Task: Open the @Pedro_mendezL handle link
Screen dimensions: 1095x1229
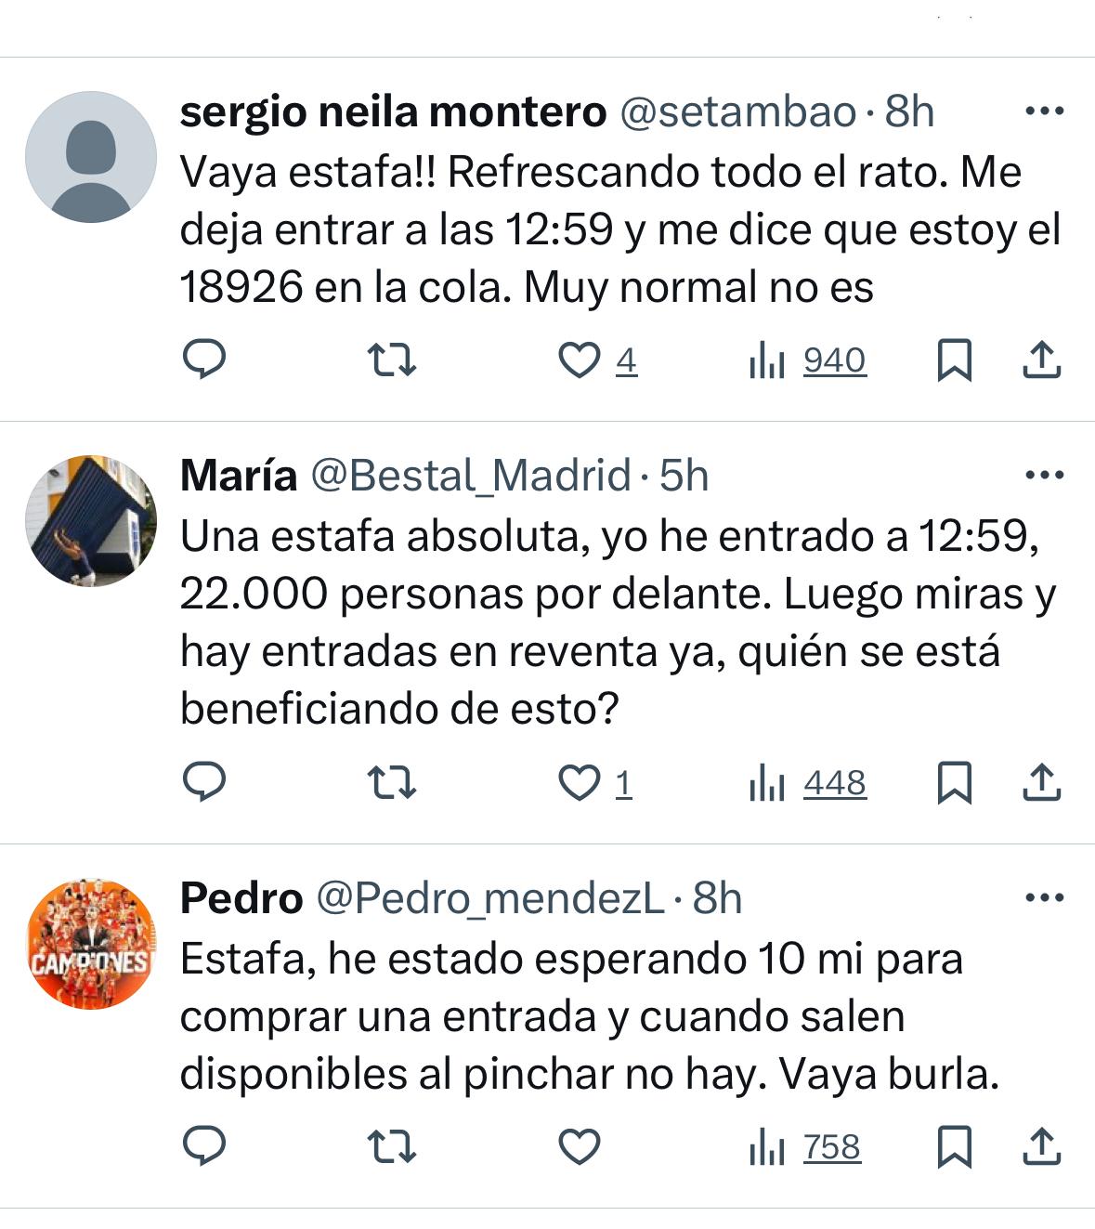Action: click(x=490, y=898)
